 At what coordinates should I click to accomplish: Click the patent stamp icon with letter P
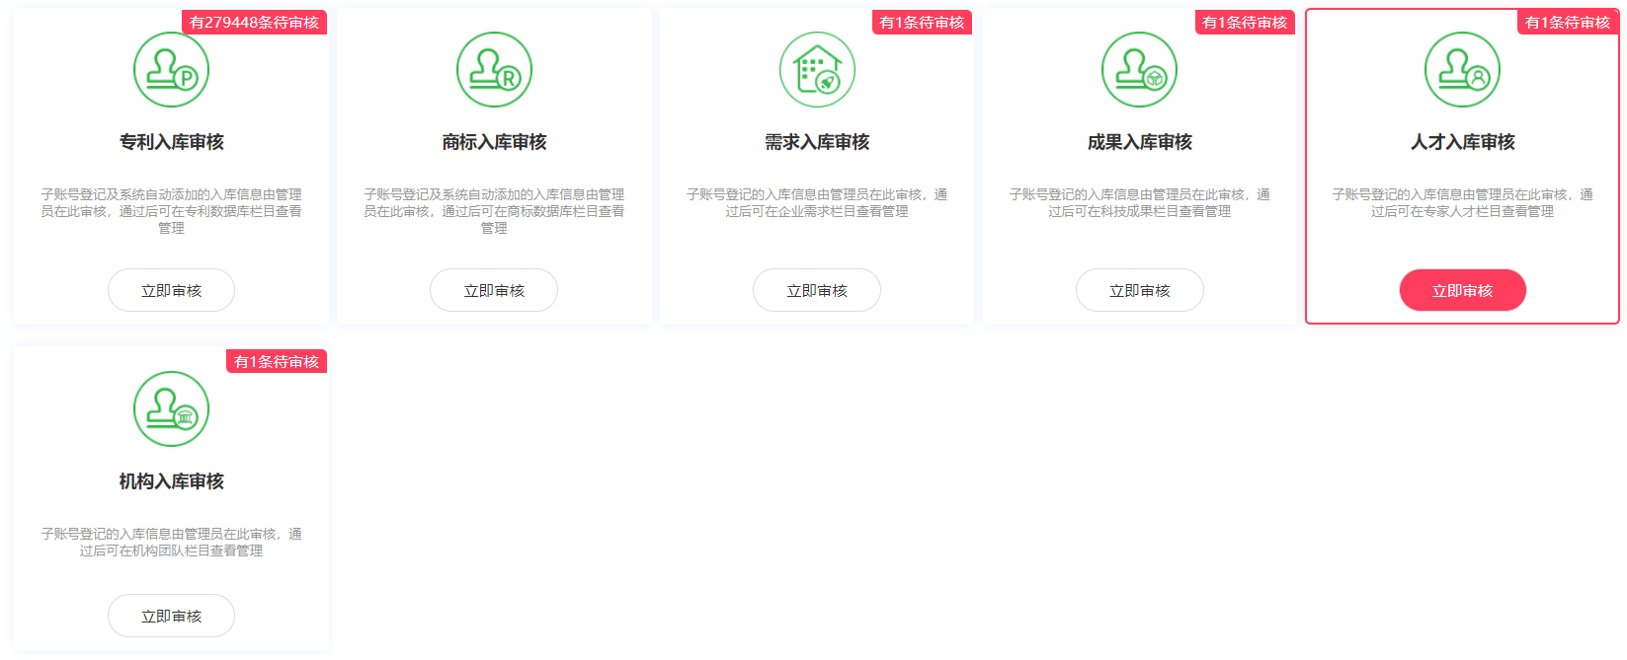(171, 70)
